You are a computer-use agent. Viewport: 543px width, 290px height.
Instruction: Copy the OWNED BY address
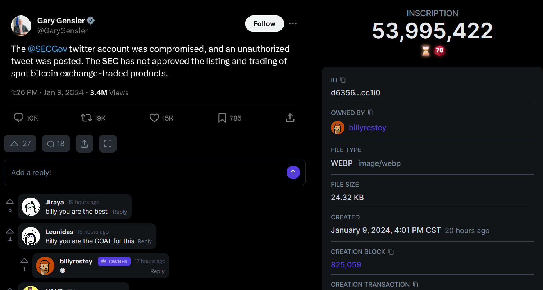[x=371, y=113]
